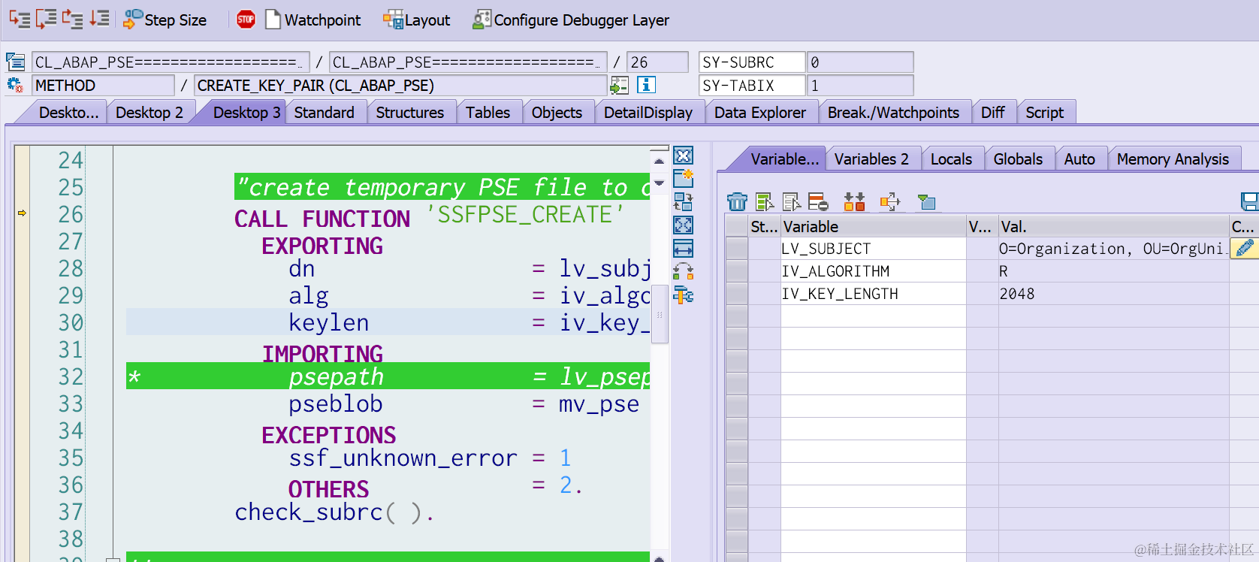Screen dimensions: 1259x562
Task: Click the IV_ALGORITHM variable cell
Action: (x=873, y=271)
